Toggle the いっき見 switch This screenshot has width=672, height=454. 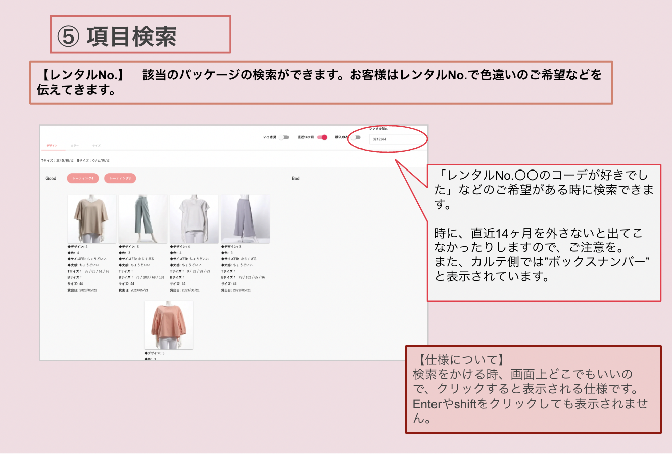pos(284,137)
